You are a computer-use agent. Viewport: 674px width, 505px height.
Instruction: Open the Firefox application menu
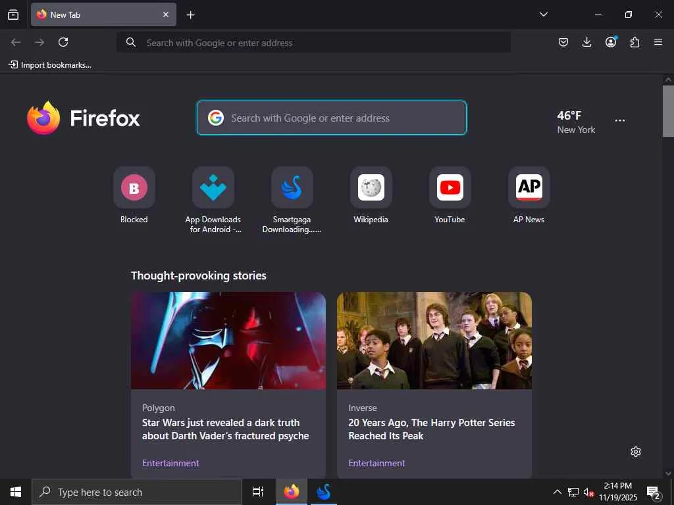(658, 42)
